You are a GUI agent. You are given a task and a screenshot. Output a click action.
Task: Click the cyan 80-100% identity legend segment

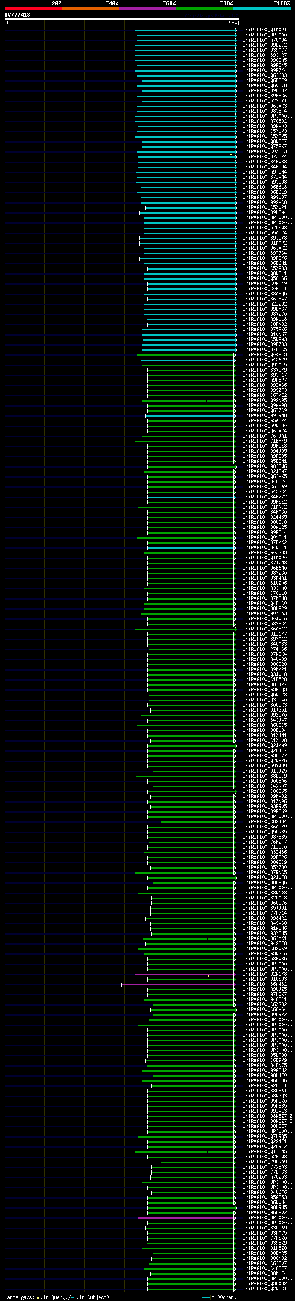(262, 8)
